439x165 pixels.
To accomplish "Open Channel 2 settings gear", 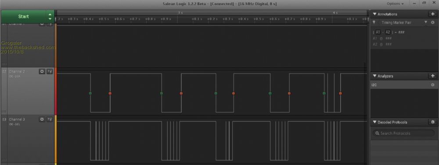I will (x=42, y=71).
